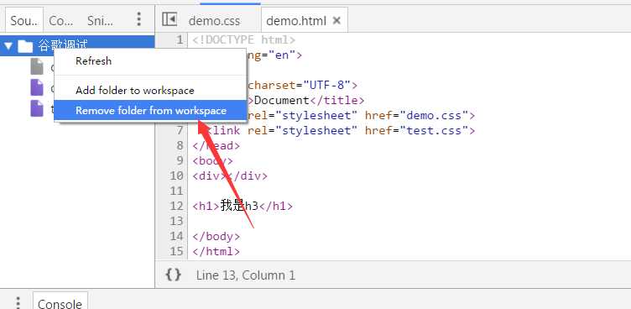Open the drawer three-dots menu
Image resolution: width=631 pixels, height=309 pixels.
click(18, 302)
